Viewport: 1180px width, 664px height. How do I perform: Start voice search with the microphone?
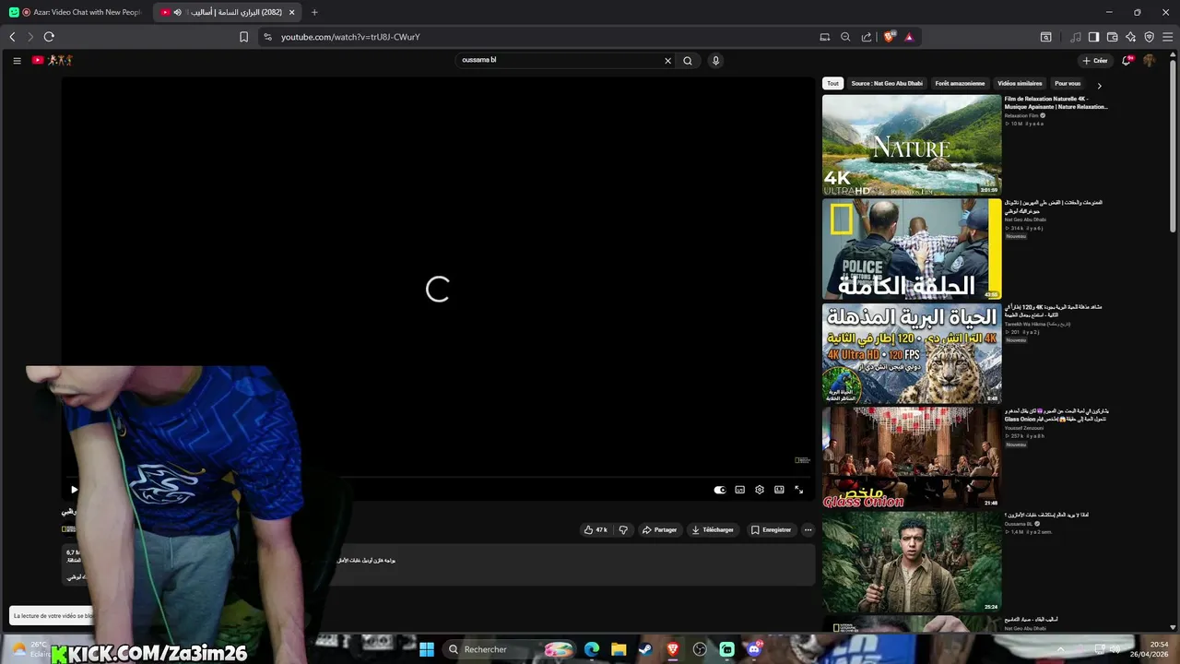coord(715,61)
